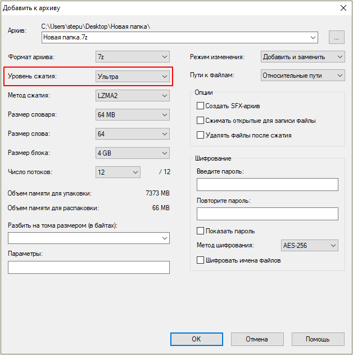Open the word size dropdown showing 64
This screenshot has width=353, height=355.
[x=132, y=134]
